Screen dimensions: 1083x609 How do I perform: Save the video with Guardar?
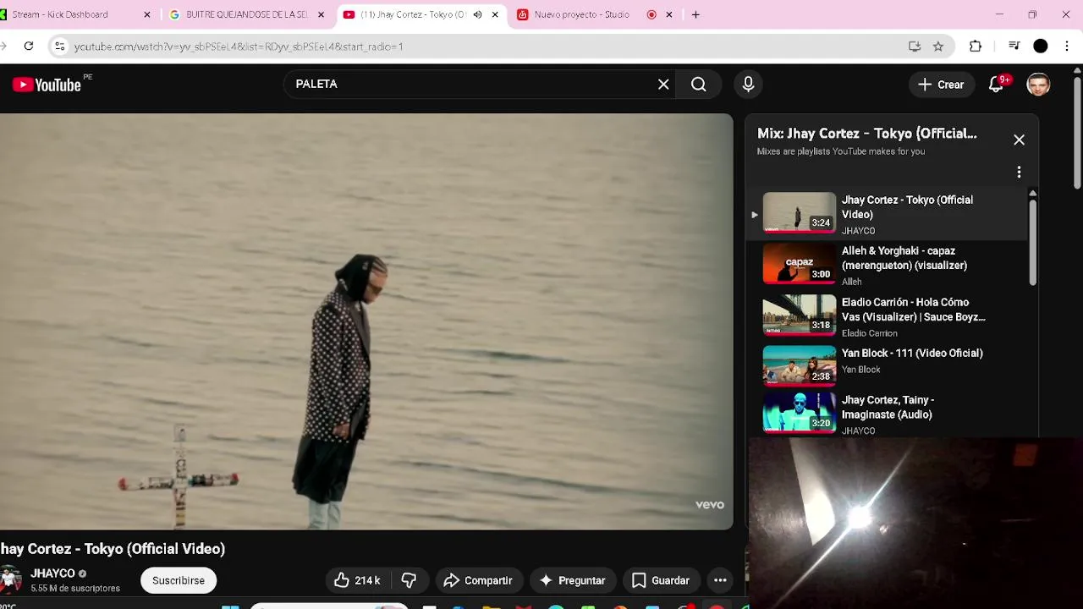(661, 580)
